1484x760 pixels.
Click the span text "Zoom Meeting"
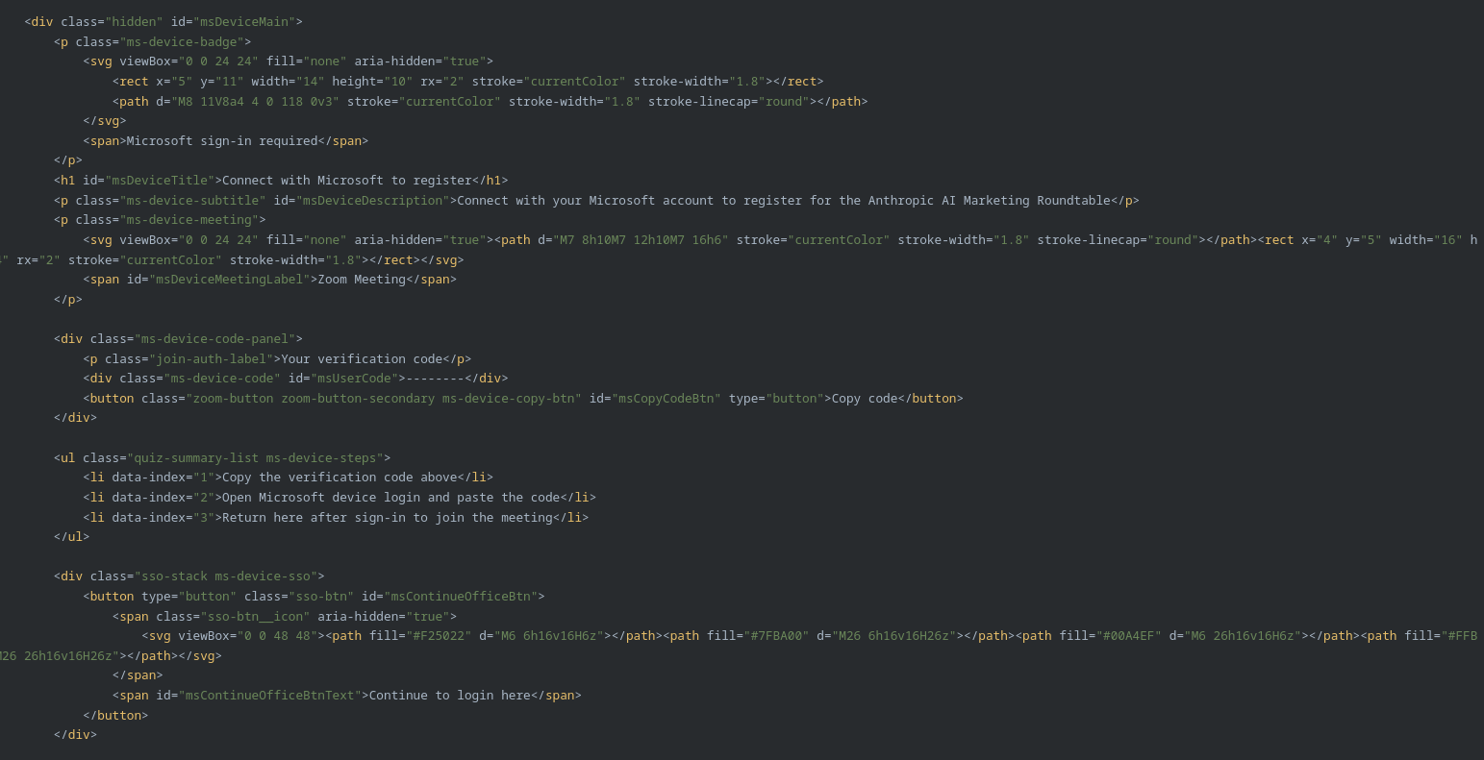362,279
